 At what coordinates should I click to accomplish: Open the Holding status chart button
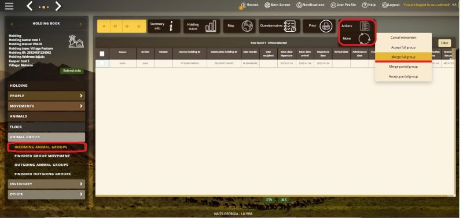tap(201, 26)
